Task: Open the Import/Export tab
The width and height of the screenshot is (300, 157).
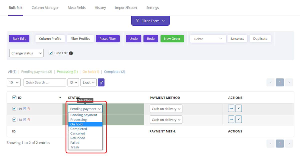Action: click(126, 8)
